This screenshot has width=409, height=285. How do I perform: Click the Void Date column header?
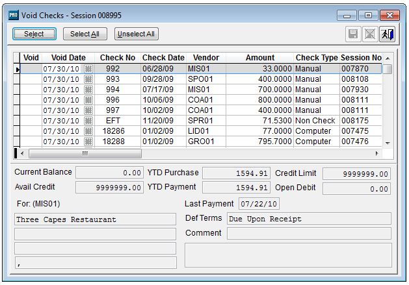(68, 58)
